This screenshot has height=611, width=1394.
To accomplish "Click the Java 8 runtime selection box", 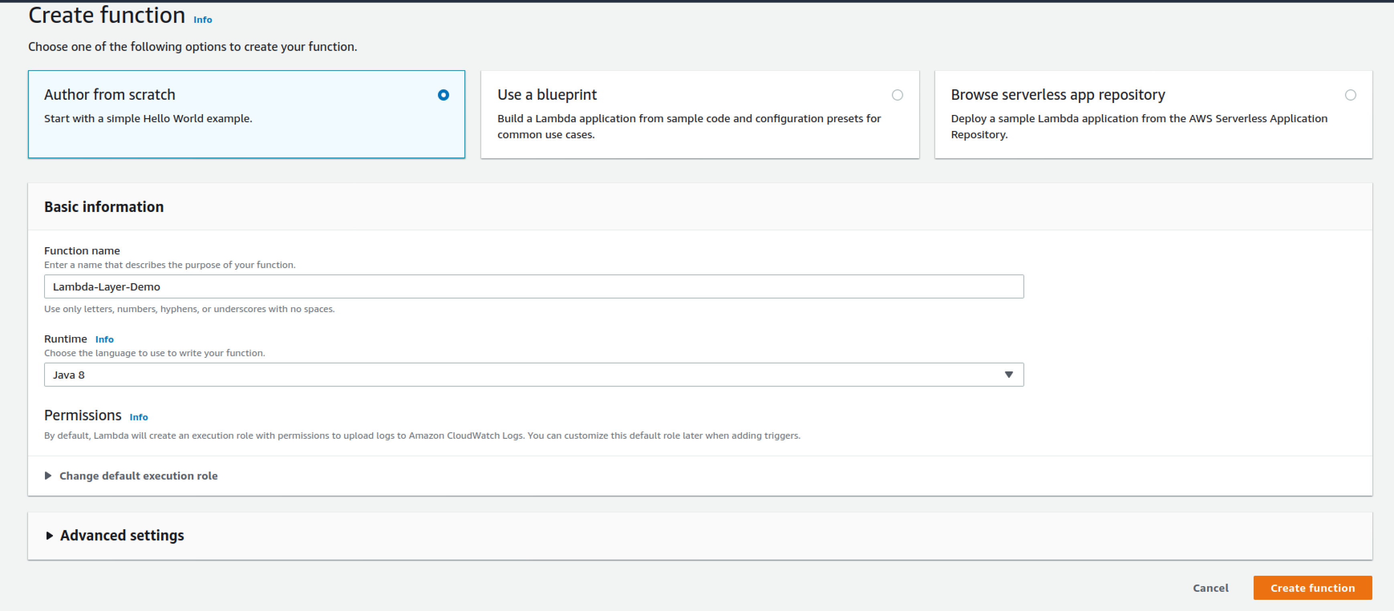I will click(519, 375).
